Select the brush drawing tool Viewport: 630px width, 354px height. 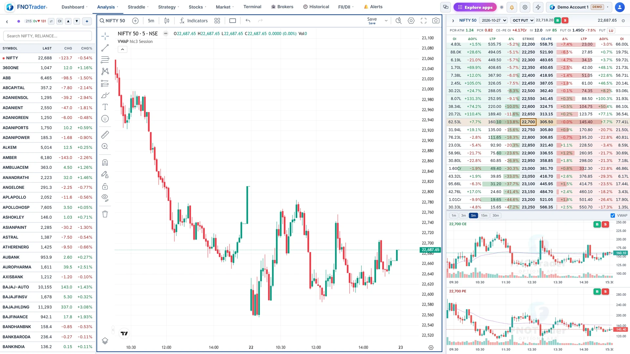pyautogui.click(x=105, y=95)
